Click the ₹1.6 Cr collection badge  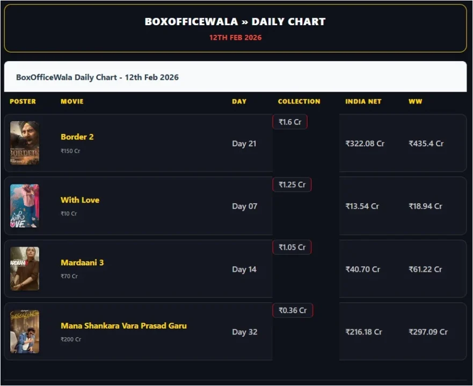pos(290,122)
